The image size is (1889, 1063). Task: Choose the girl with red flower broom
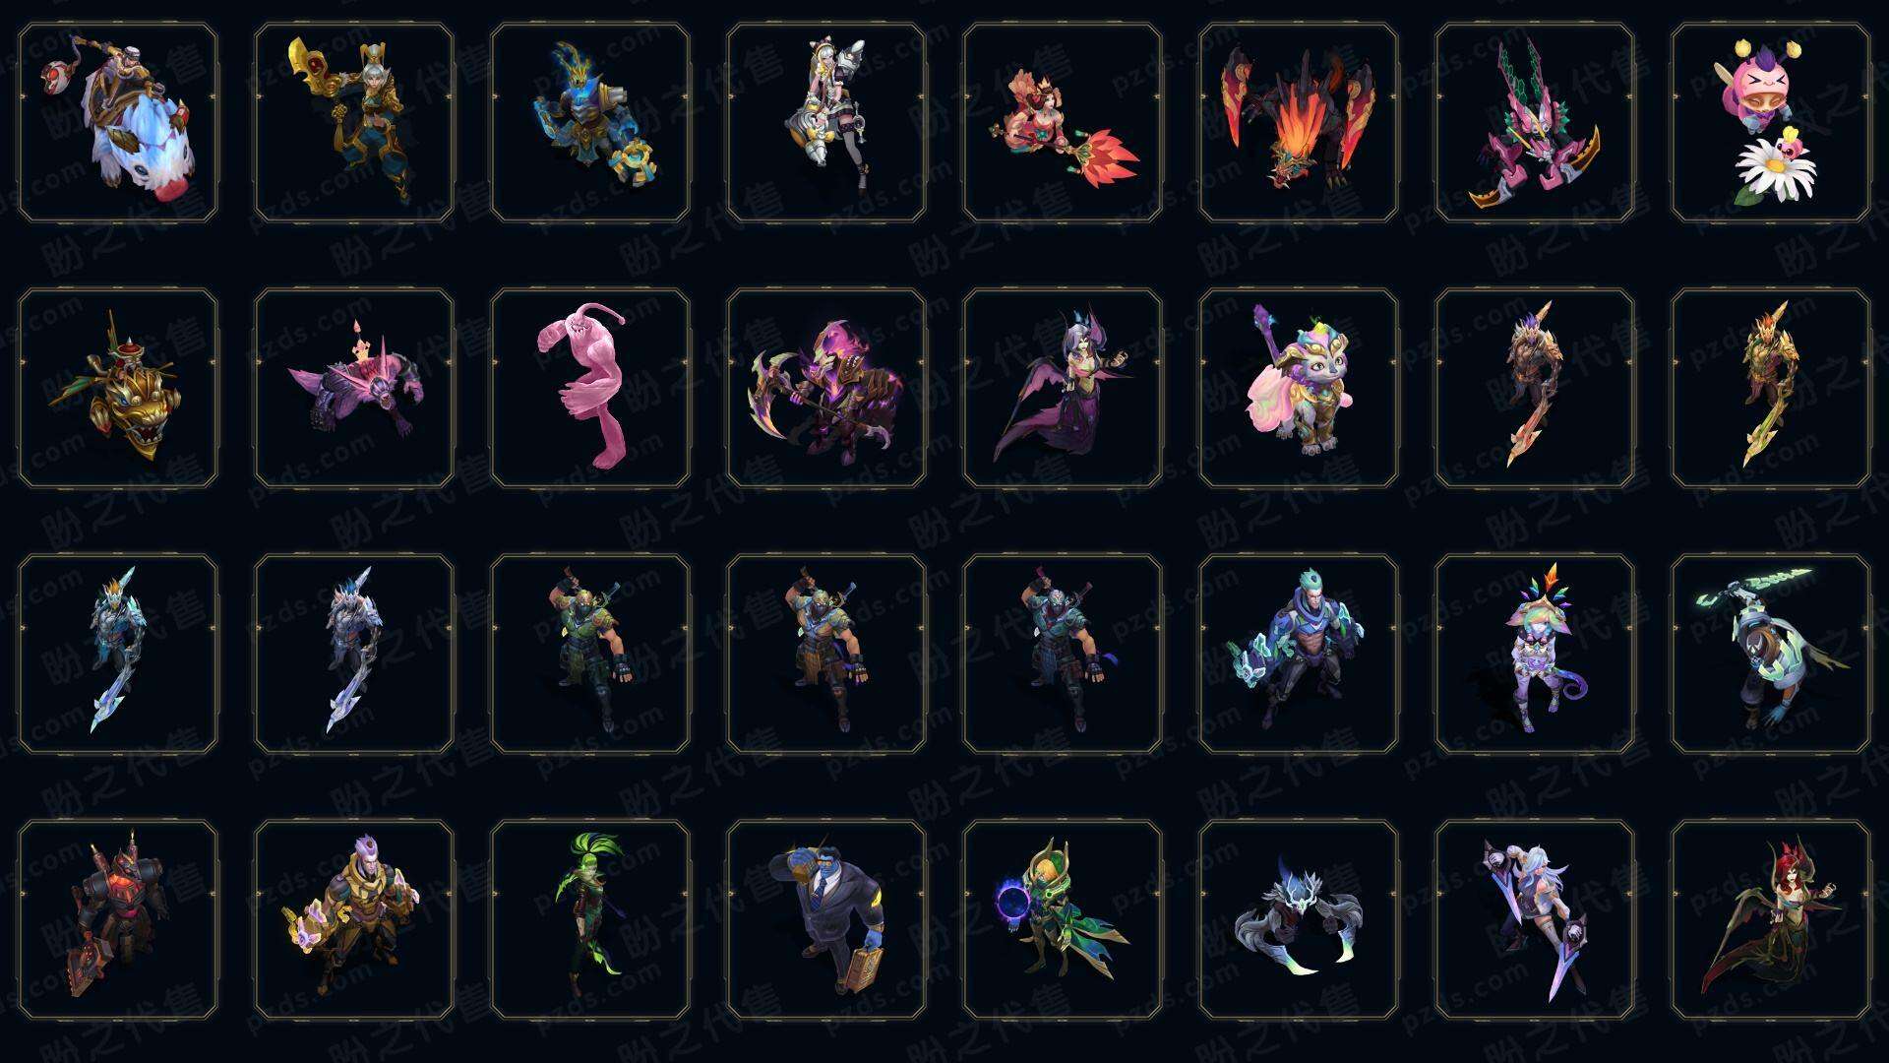1063,122
